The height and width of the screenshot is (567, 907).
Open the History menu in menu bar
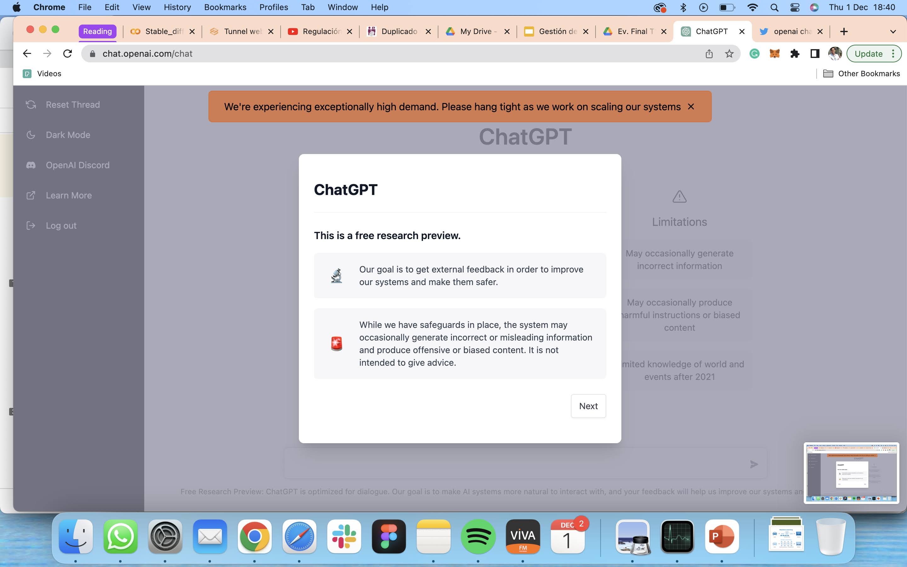(x=177, y=7)
